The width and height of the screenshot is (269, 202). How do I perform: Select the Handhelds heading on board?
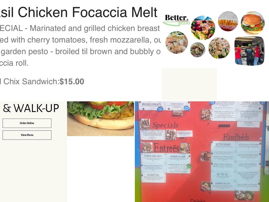[236, 137]
